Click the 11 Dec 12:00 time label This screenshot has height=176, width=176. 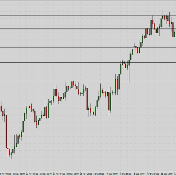coord(167,174)
